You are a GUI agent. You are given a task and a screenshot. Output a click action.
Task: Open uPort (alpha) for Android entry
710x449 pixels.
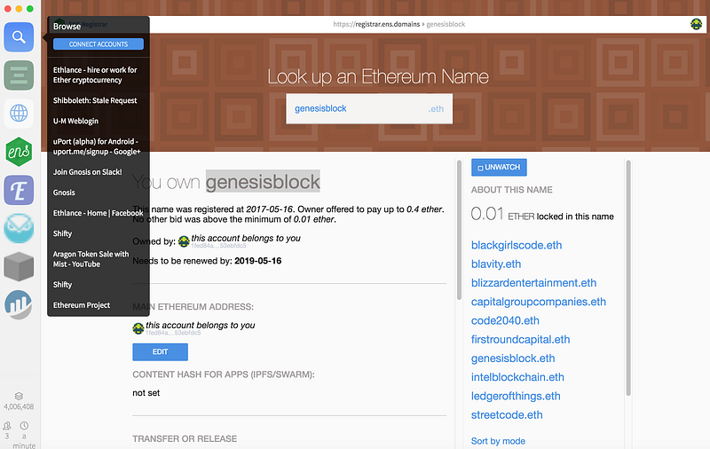99,146
